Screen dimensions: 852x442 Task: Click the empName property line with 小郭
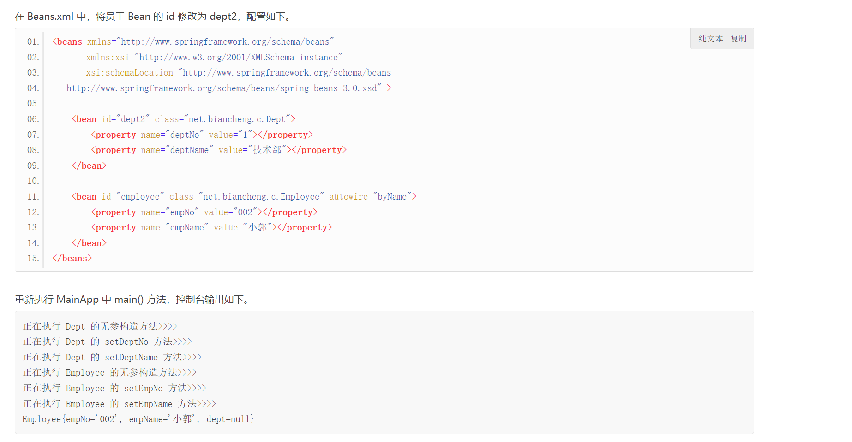(211, 228)
